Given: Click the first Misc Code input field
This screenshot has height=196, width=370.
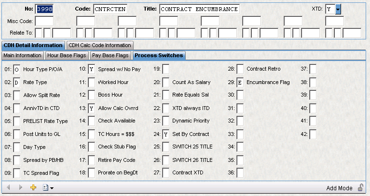Looking at the screenshot, I should pos(44,21).
